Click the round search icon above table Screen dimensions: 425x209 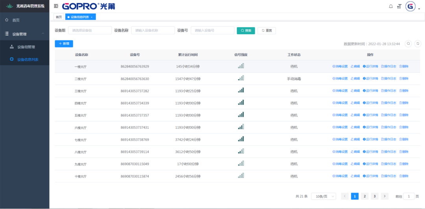pos(408,44)
